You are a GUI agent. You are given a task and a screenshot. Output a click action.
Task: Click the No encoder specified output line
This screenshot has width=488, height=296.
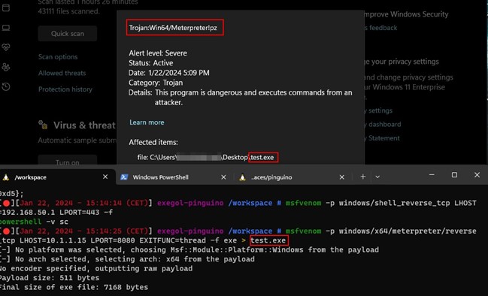[x=96, y=268]
